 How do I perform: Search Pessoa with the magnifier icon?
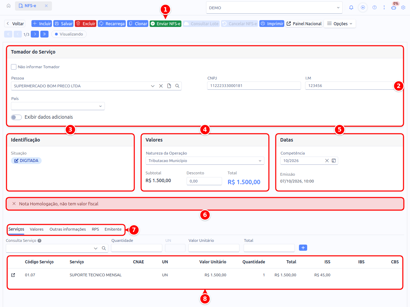pyautogui.click(x=177, y=86)
